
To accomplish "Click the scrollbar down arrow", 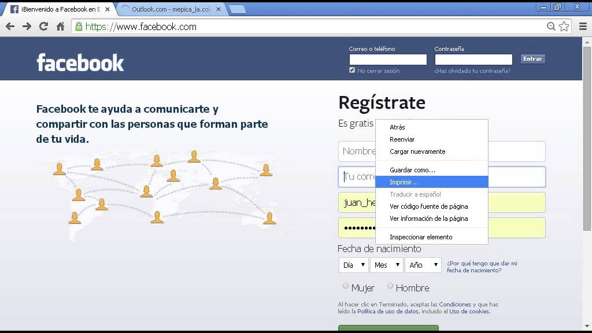I will click(587, 326).
